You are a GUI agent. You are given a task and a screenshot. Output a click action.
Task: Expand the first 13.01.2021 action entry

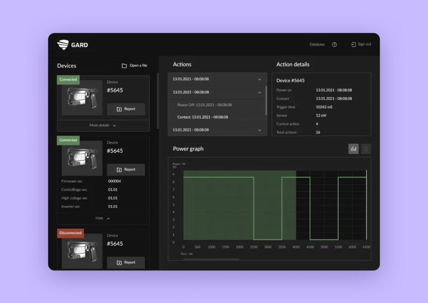click(x=217, y=79)
